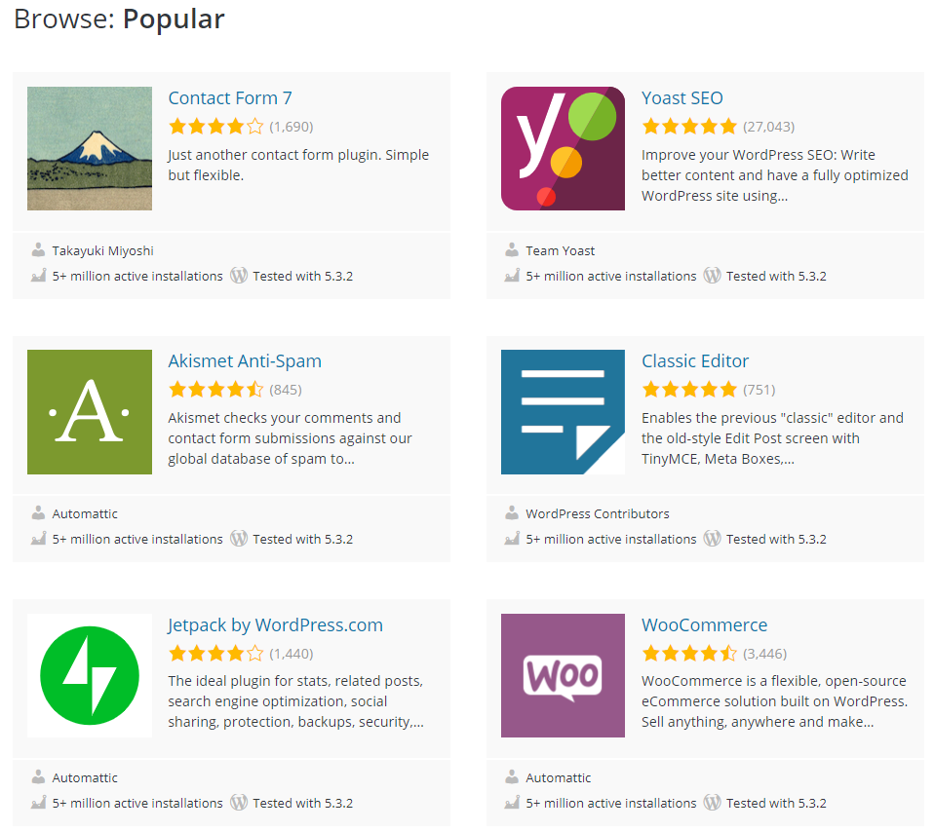
Task: Open the Classic Editor title link
Action: coord(695,361)
